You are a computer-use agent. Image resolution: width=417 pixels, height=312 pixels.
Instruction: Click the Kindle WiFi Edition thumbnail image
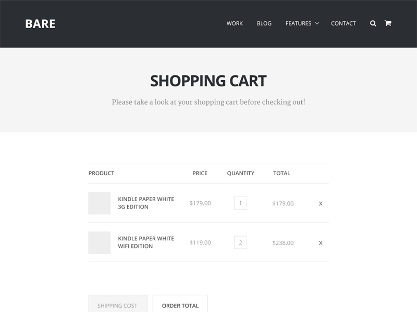coord(100,241)
